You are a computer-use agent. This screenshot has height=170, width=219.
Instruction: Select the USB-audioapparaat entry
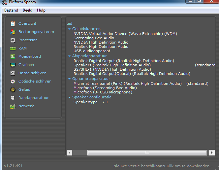coord(92,51)
